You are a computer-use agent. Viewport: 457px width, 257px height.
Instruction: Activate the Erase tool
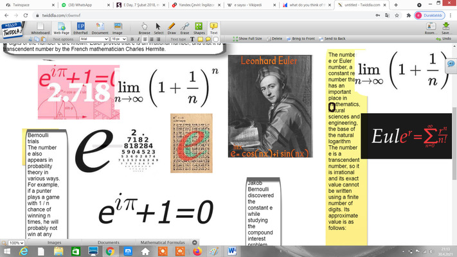coord(184,28)
